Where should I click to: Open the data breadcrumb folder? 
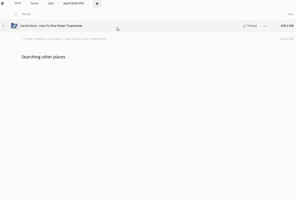pyautogui.click(x=51, y=3)
